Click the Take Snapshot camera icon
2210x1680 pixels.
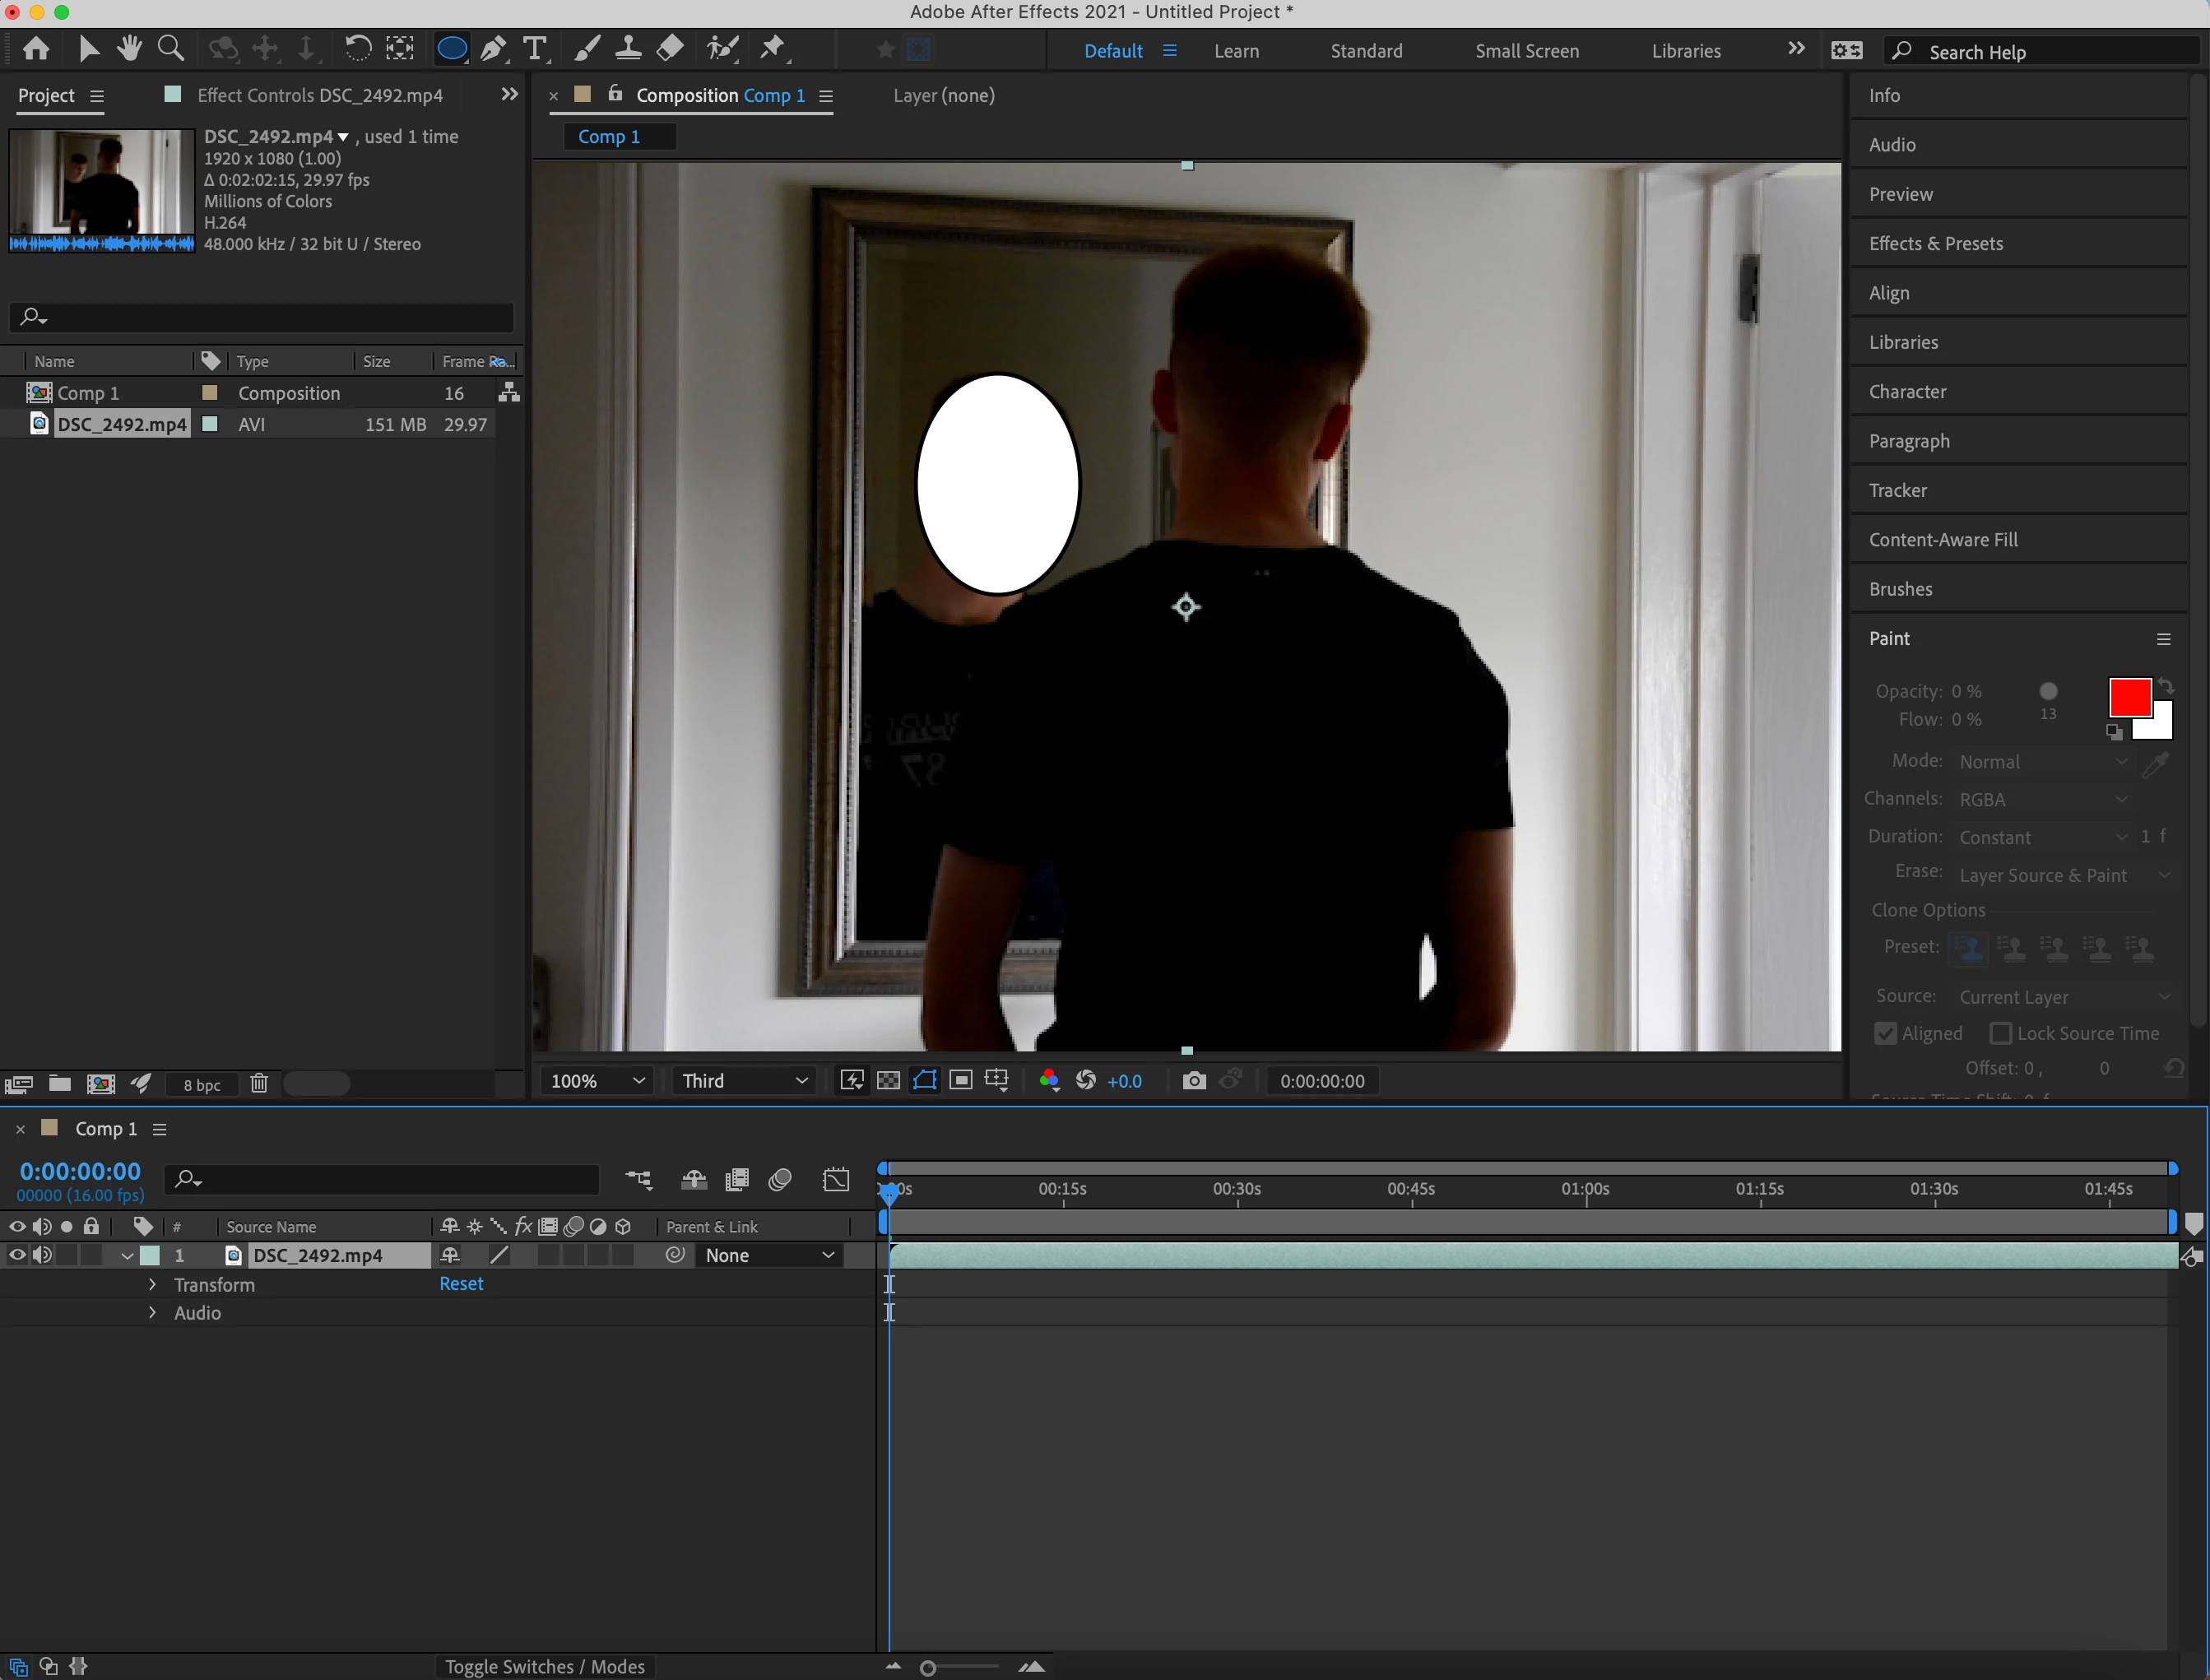(x=1193, y=1081)
